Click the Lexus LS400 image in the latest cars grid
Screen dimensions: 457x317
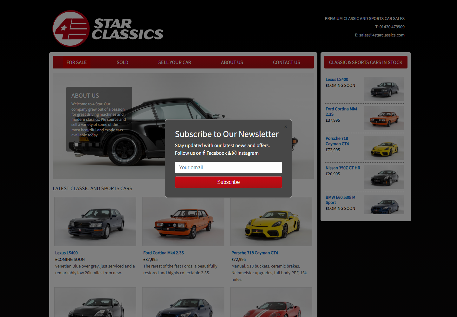click(x=95, y=222)
